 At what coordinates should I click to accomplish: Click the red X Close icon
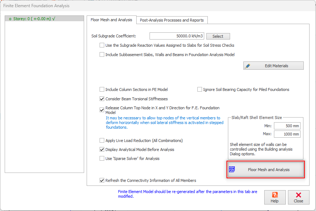point(298,195)
